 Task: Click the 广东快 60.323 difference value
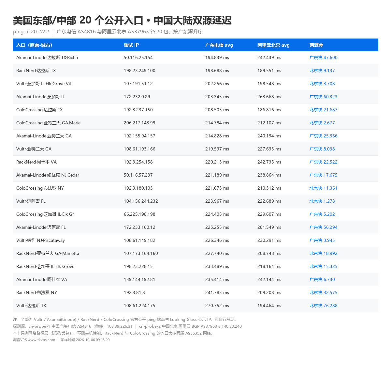click(x=324, y=97)
